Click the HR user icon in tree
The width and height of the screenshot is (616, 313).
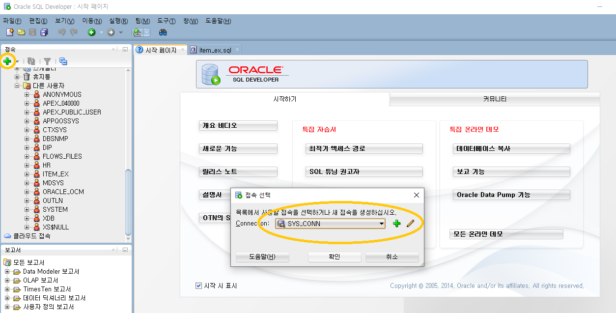[x=36, y=165]
